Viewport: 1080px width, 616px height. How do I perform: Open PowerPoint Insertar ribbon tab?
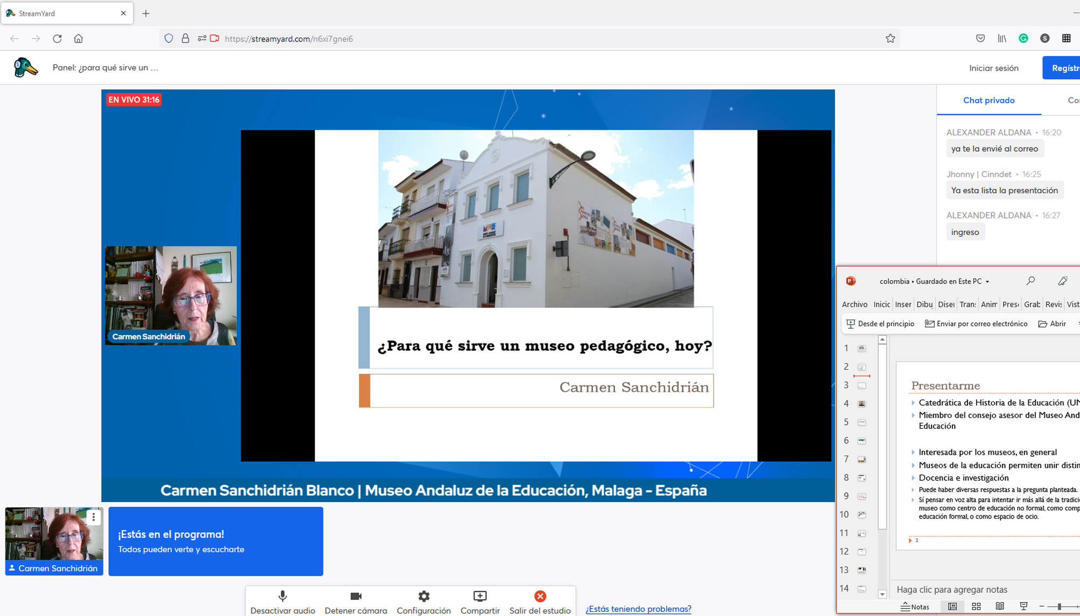coord(903,305)
